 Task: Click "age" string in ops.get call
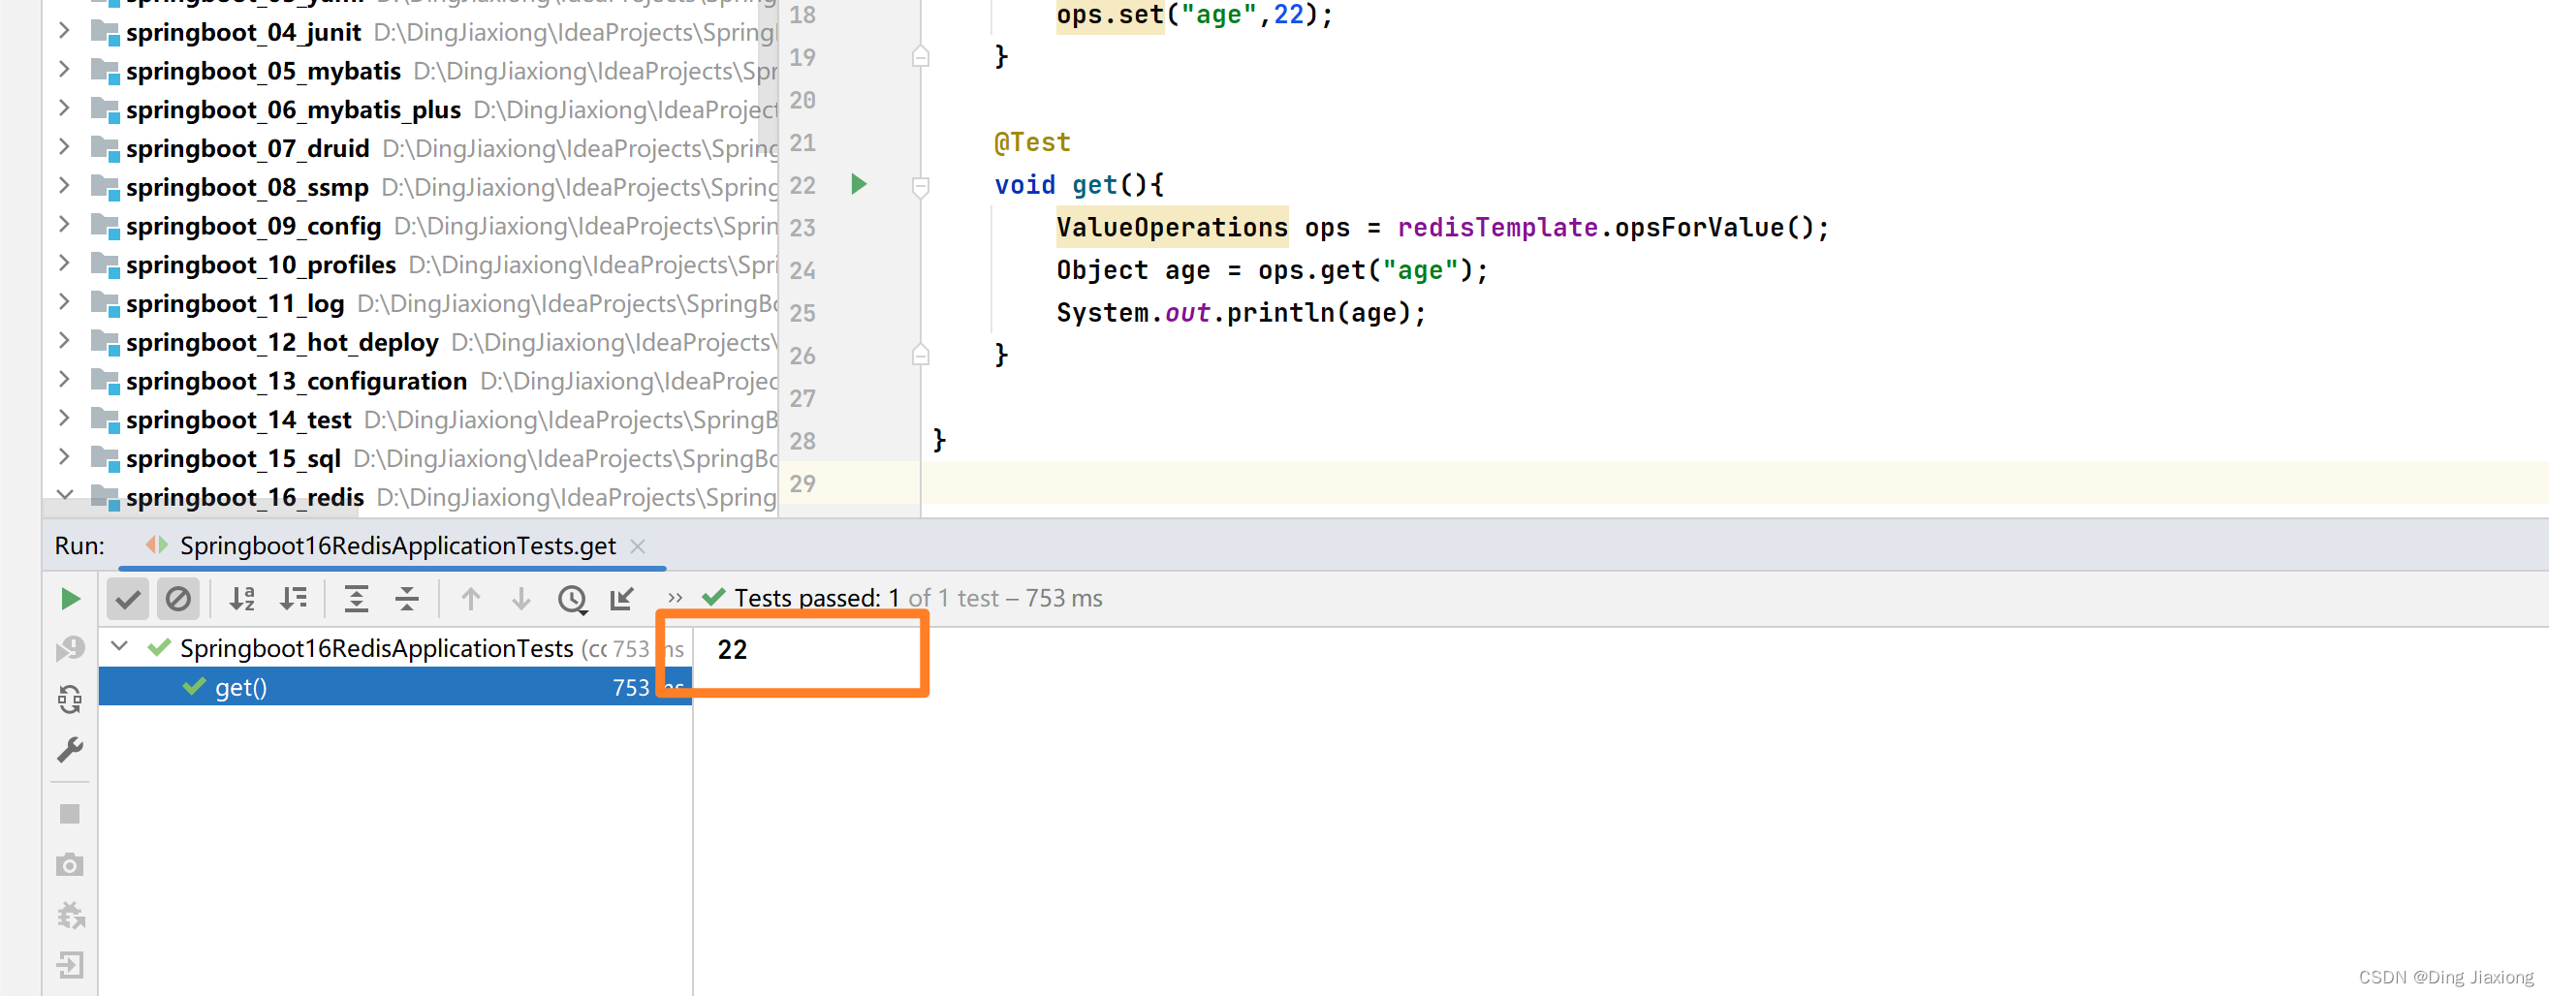click(x=1420, y=270)
